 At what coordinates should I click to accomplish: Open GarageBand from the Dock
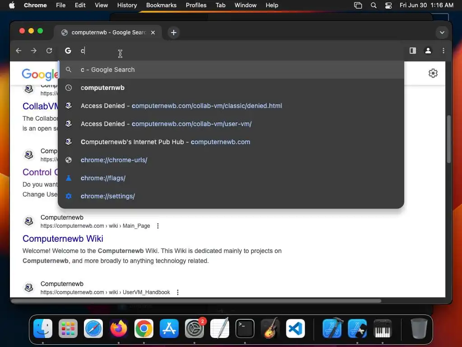pyautogui.click(x=270, y=328)
